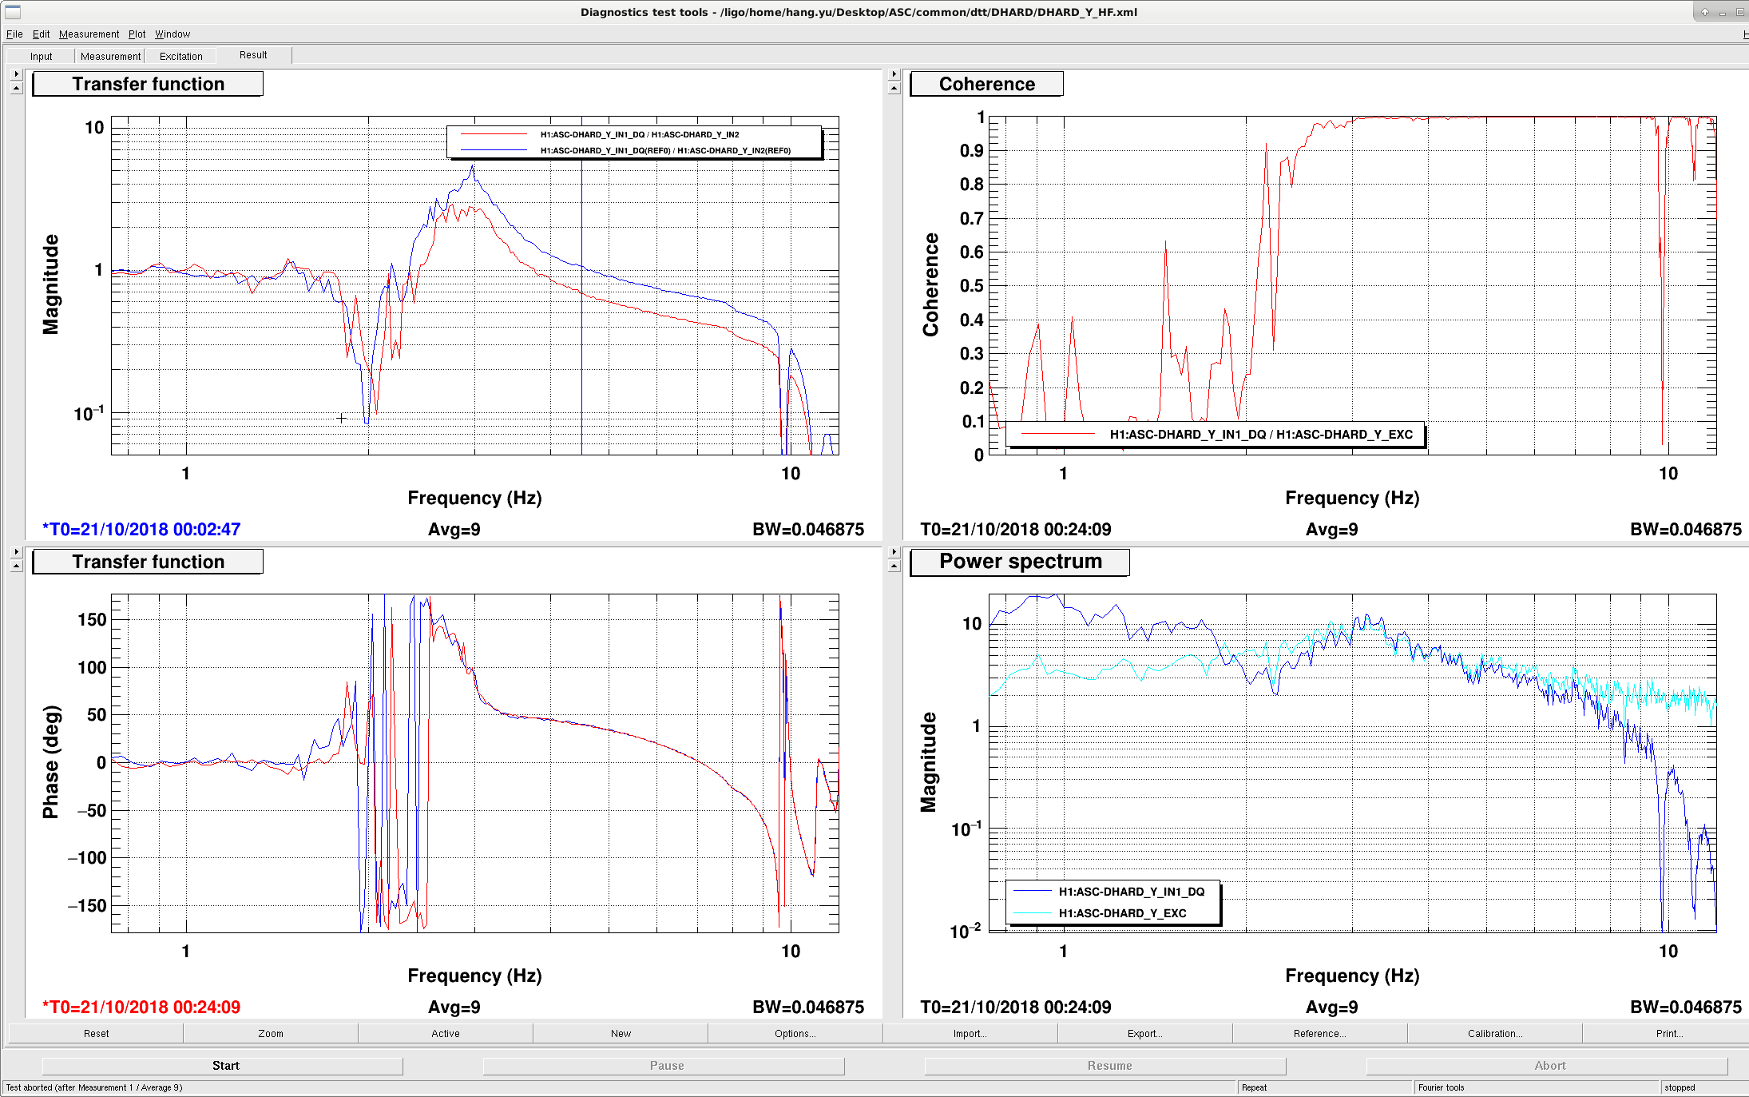Click the up-arrow icon beside top-left Transfer function plot
The width and height of the screenshot is (1749, 1097).
click(16, 88)
